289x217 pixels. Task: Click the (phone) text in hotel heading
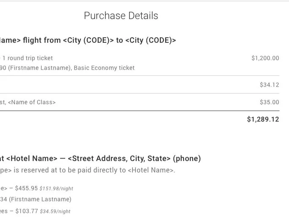pos(187,159)
